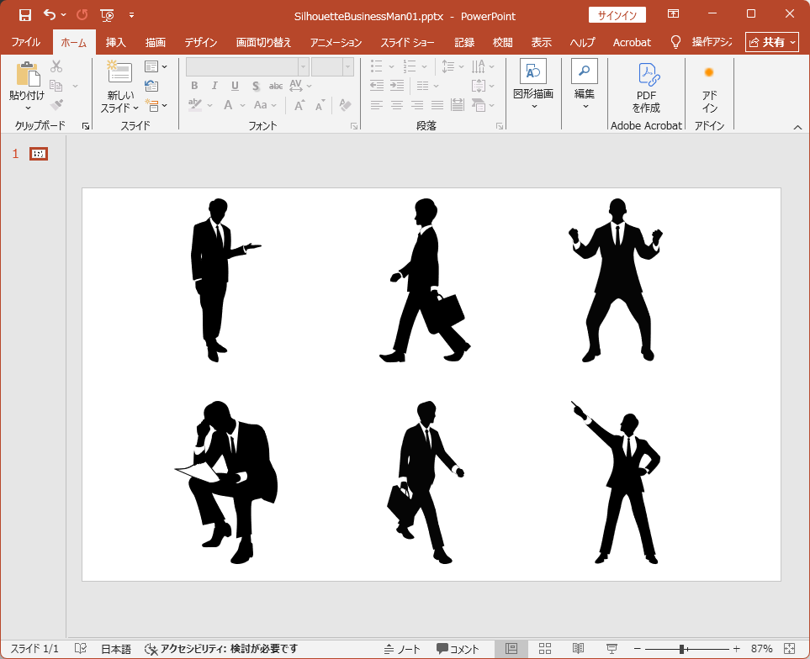The width and height of the screenshot is (810, 659).
Task: Toggle the Notes (ノート) pane
Action: point(402,649)
